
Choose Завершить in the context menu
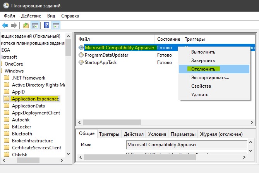pos(214,61)
